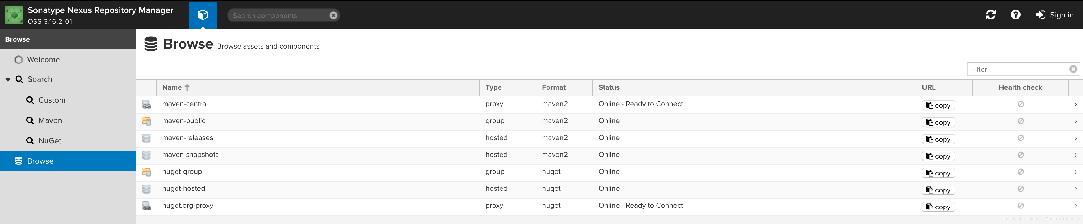Open Welcome in the sidebar
1083x224 pixels.
click(x=68, y=60)
